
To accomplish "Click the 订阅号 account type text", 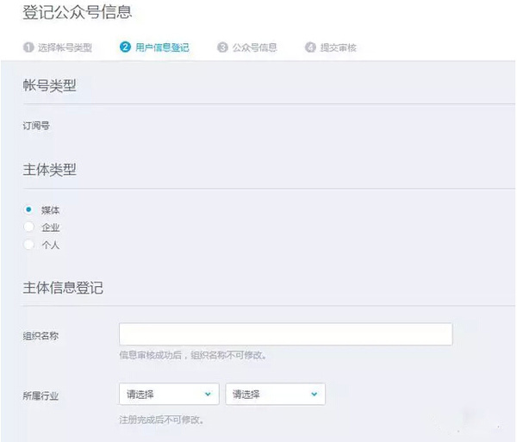I will pyautogui.click(x=36, y=126).
